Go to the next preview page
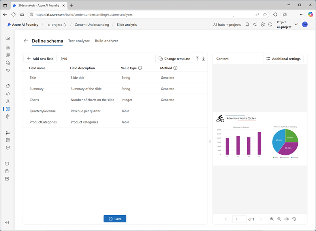Screen dimensions: 316x231 click(261, 219)
